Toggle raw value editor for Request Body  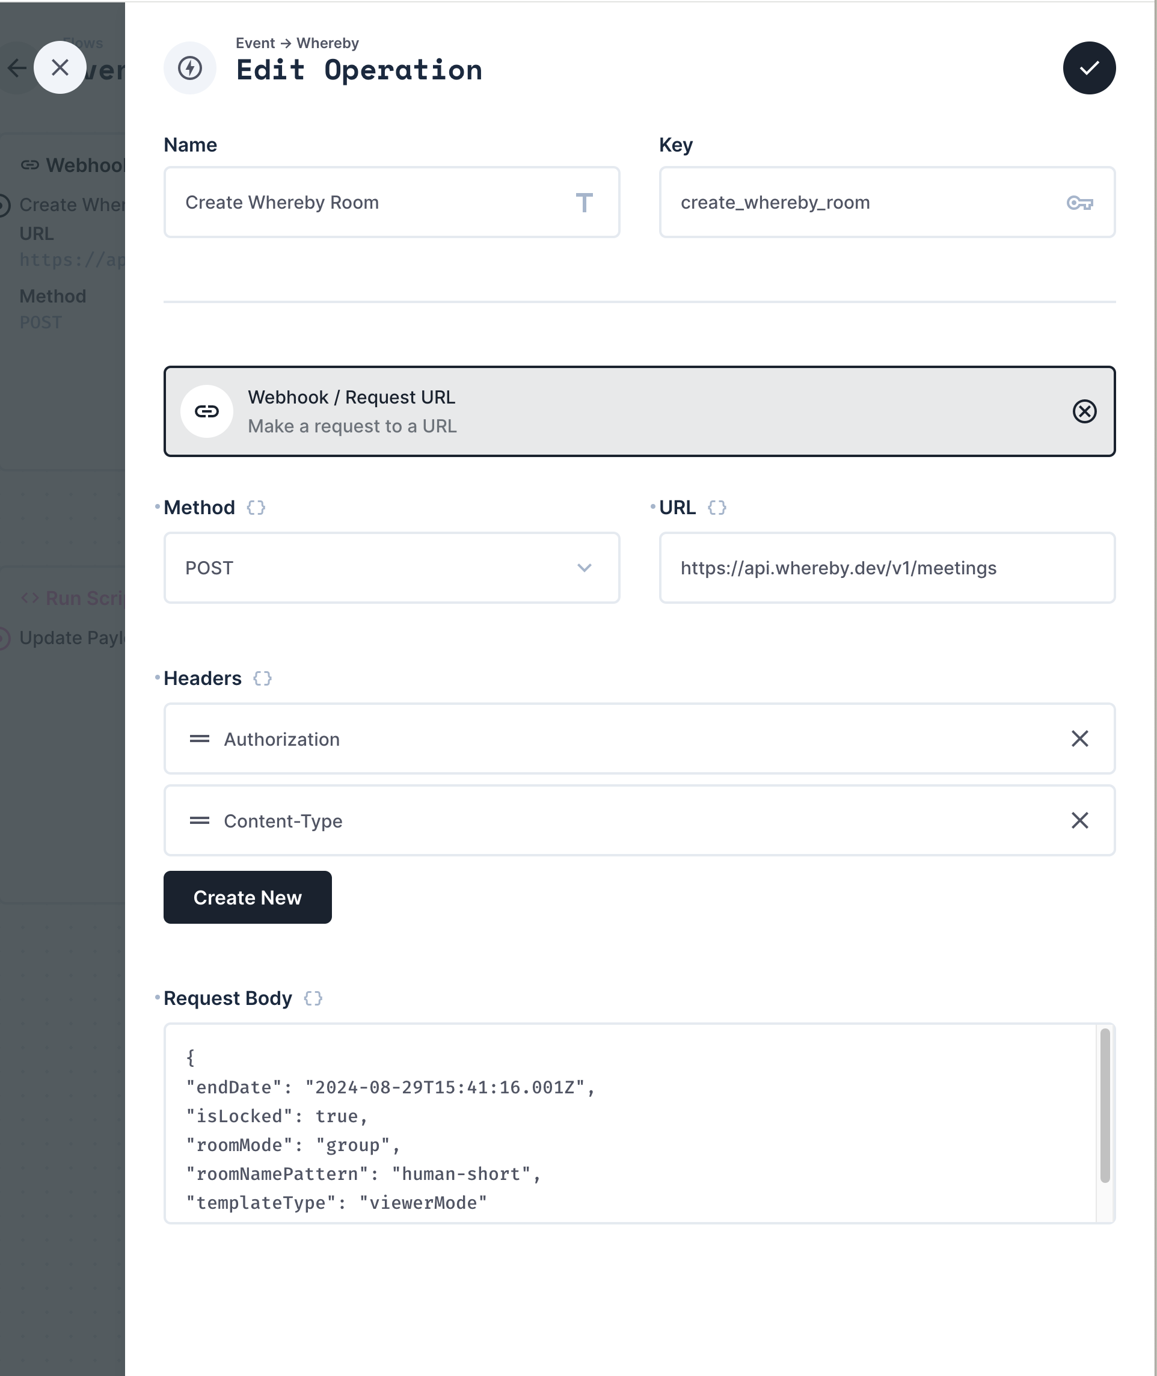(x=313, y=998)
